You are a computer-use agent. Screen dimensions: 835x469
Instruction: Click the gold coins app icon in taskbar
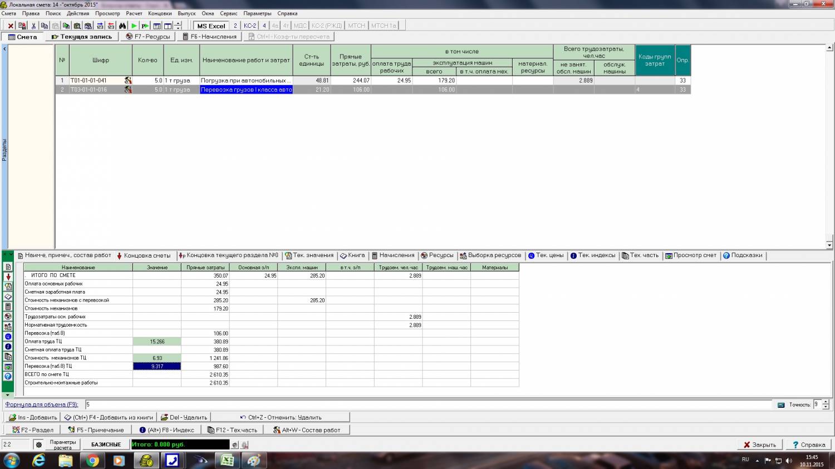pos(146,461)
